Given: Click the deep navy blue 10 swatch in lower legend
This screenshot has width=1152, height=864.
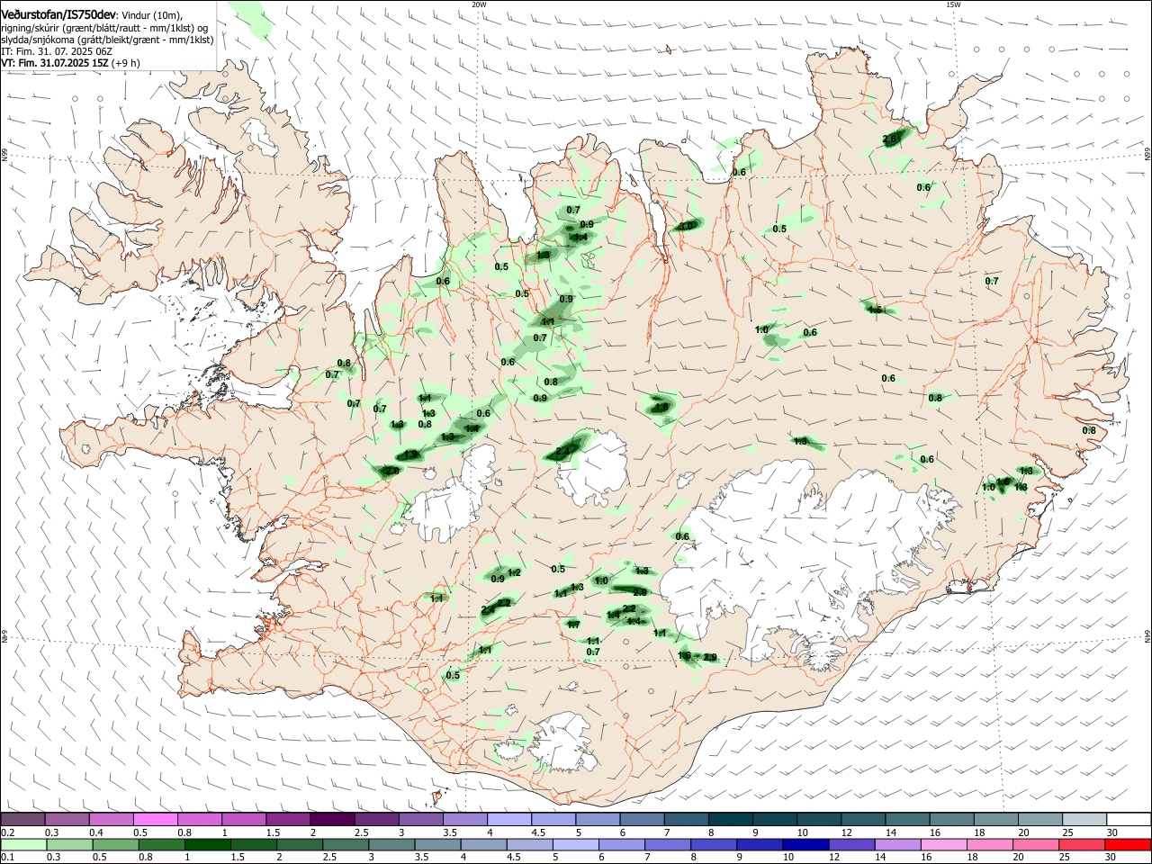Looking at the screenshot, I should (805, 845).
